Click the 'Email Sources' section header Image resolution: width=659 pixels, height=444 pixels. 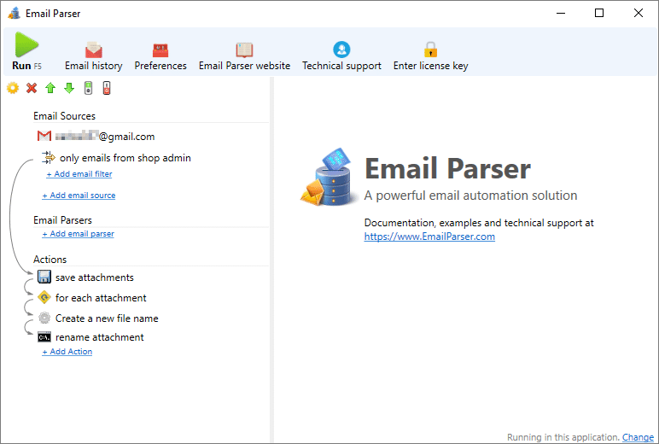click(64, 116)
